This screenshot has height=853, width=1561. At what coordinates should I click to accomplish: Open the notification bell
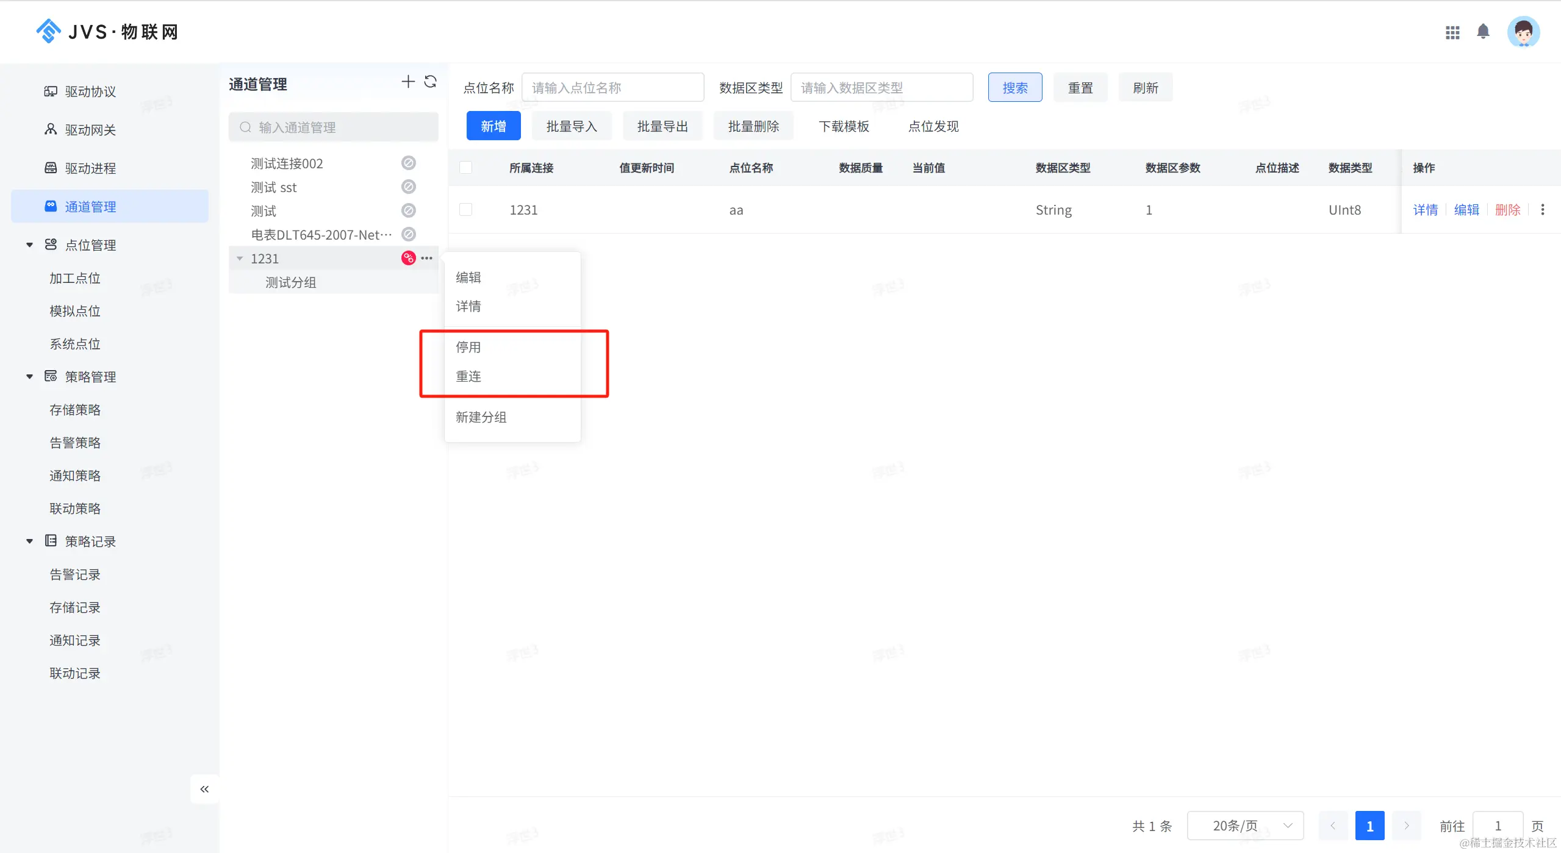tap(1483, 32)
